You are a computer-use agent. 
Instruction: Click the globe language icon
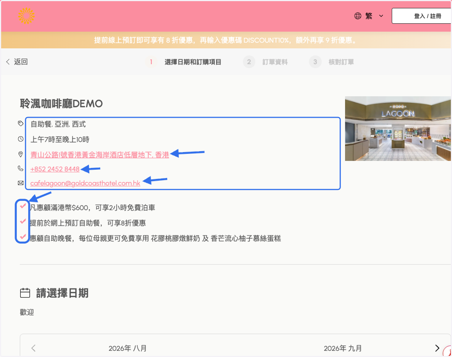pos(357,16)
